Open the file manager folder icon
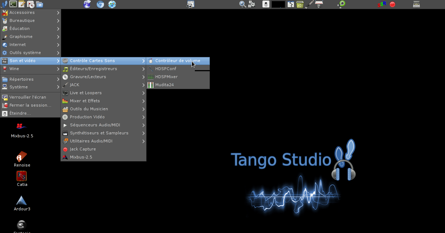The height and width of the screenshot is (233, 445). [x=39, y=4]
